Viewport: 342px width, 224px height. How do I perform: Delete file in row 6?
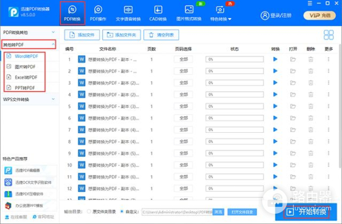pos(311,118)
